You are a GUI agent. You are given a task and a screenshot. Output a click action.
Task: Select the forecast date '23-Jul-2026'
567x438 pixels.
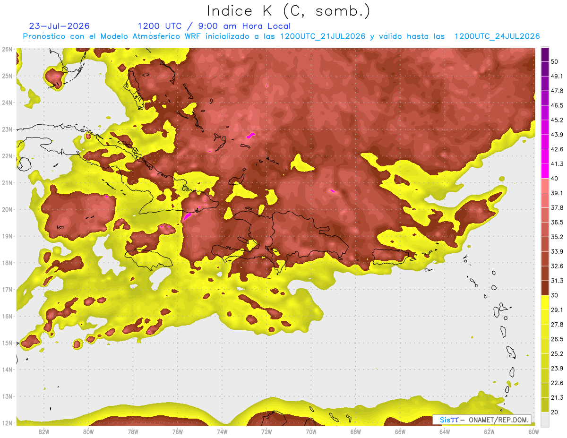(x=59, y=26)
